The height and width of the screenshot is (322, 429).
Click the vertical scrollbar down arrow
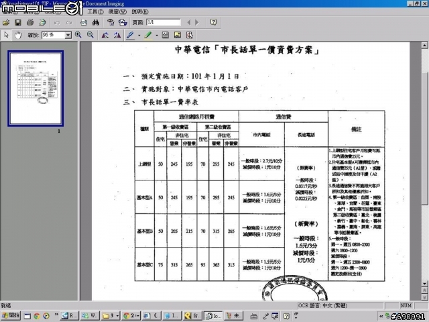(x=424, y=284)
